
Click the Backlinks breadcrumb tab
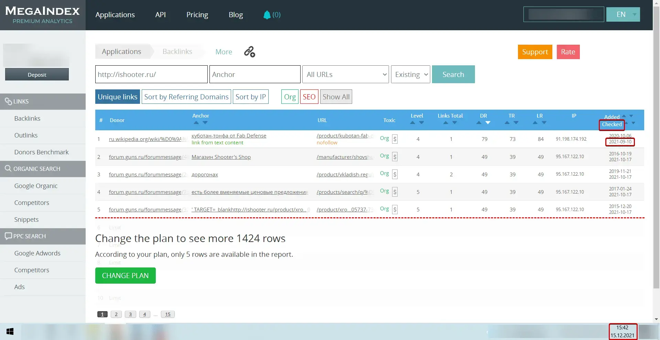point(177,52)
